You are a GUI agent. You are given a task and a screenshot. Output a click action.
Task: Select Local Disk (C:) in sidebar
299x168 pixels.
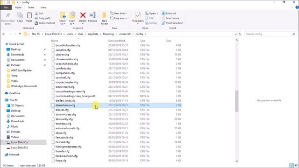click(19, 142)
